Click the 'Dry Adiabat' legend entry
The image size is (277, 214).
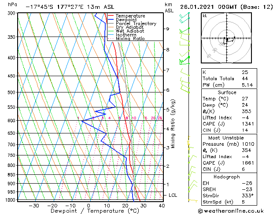pos(129,27)
